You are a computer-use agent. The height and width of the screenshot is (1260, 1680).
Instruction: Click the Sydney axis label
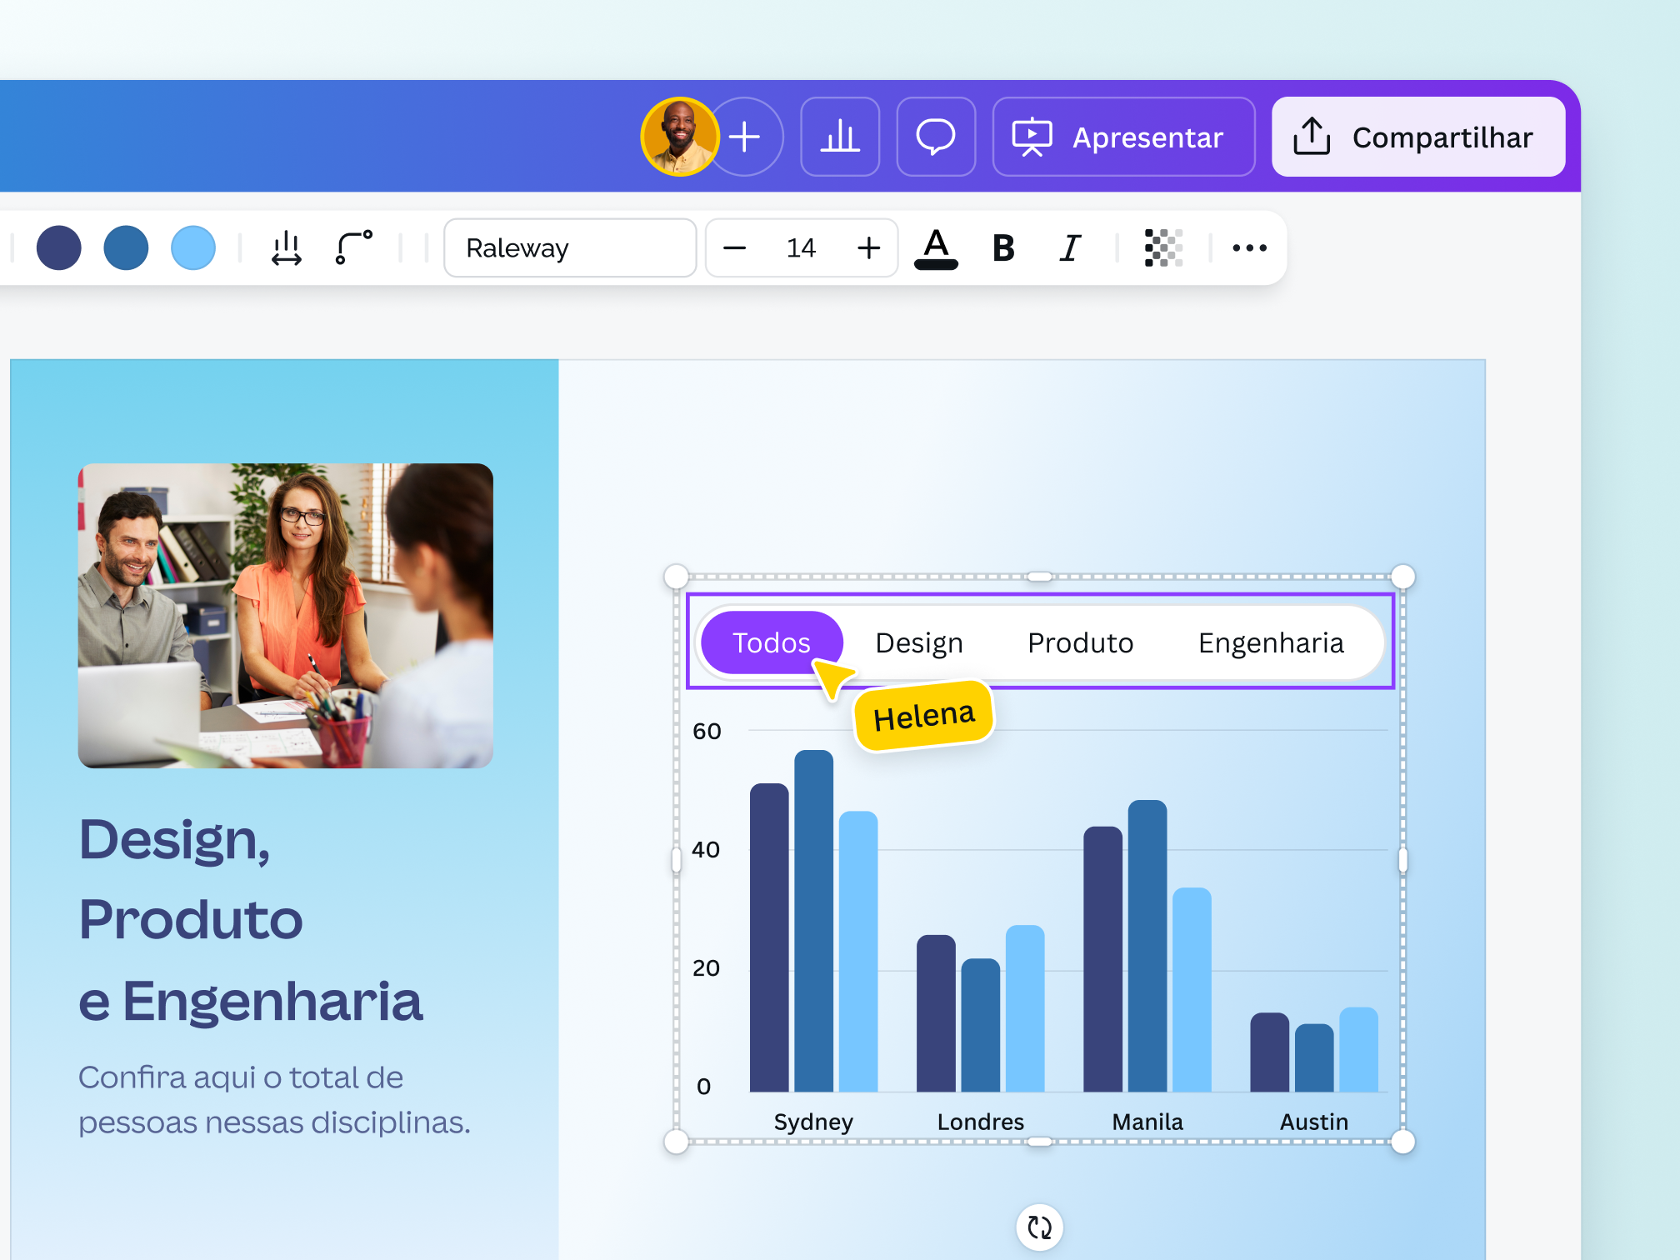(813, 1122)
